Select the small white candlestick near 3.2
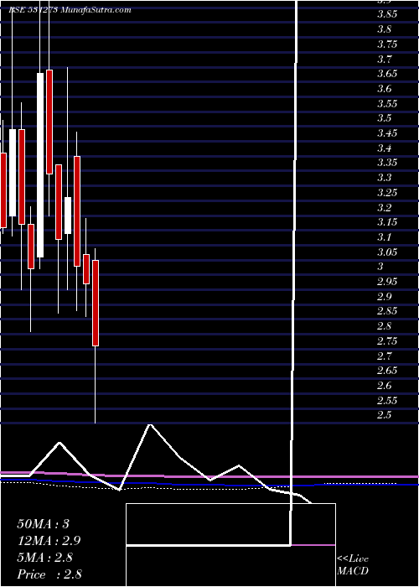 point(68,216)
